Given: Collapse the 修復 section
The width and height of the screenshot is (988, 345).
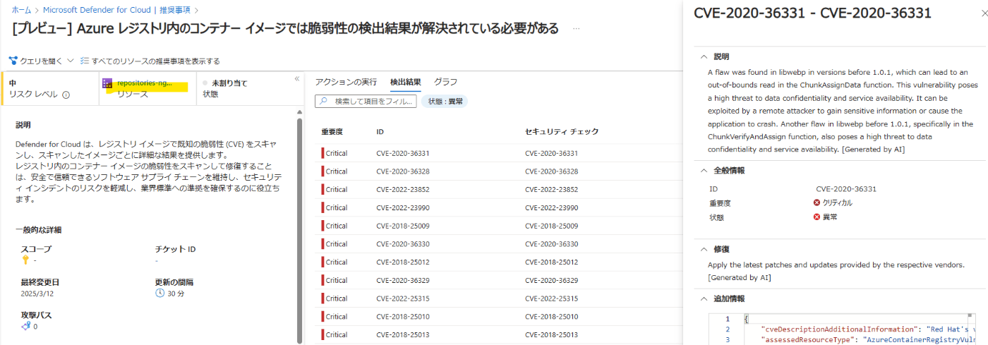Looking at the screenshot, I should point(704,249).
